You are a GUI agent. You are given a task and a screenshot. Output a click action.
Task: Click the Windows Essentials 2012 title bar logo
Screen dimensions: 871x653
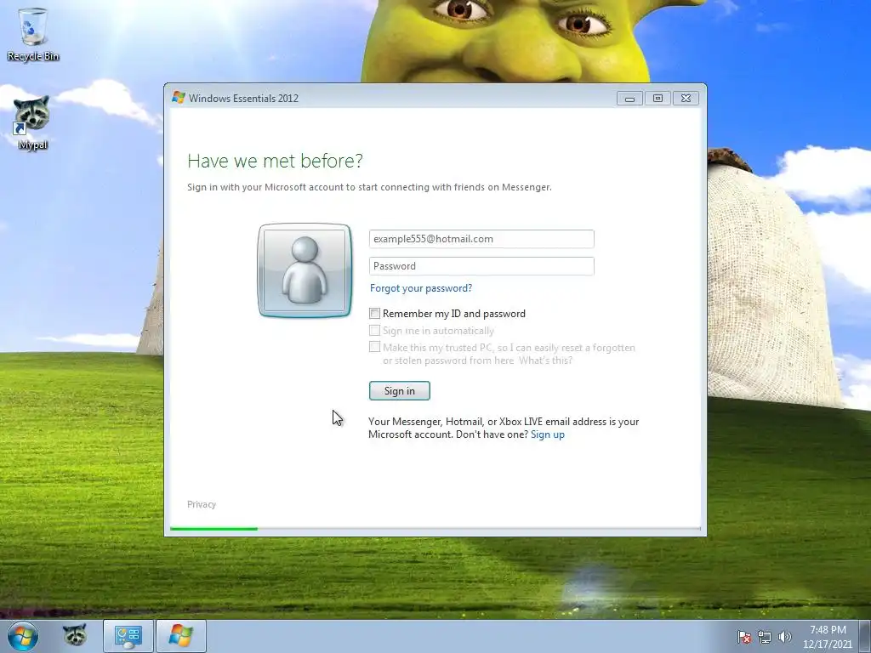tap(179, 98)
